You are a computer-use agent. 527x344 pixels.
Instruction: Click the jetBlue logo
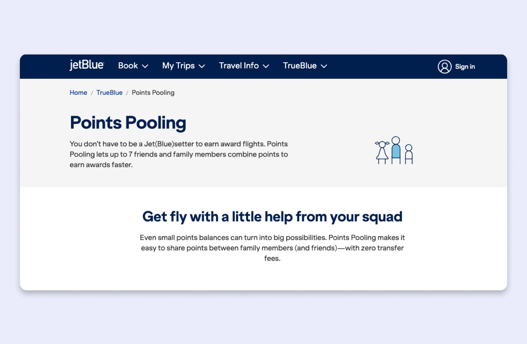pos(87,65)
